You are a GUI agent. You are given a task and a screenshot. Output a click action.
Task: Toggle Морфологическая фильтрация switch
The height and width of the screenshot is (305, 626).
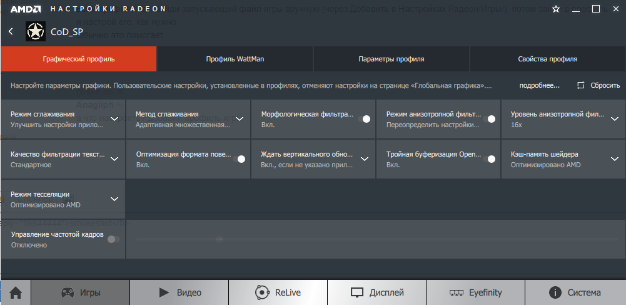click(364, 119)
